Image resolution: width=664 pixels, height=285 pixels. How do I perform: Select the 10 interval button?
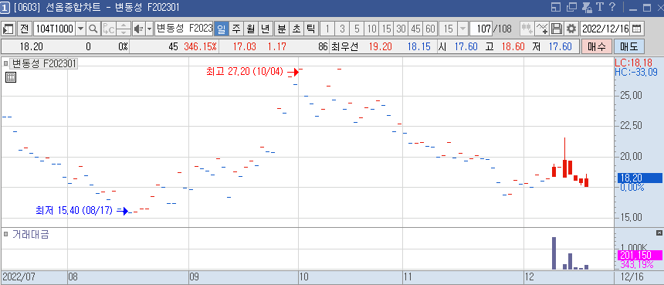372,29
